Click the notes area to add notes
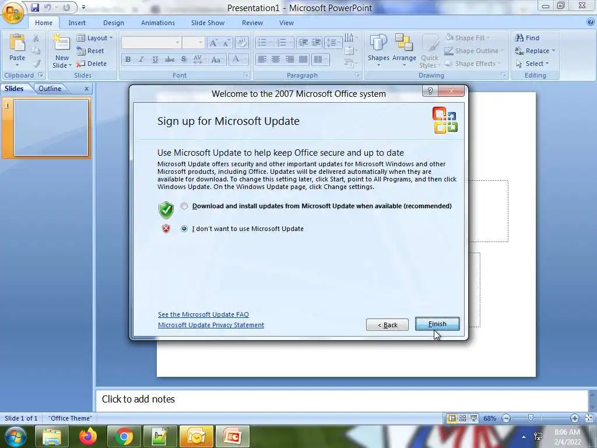597x448 pixels. point(342,400)
